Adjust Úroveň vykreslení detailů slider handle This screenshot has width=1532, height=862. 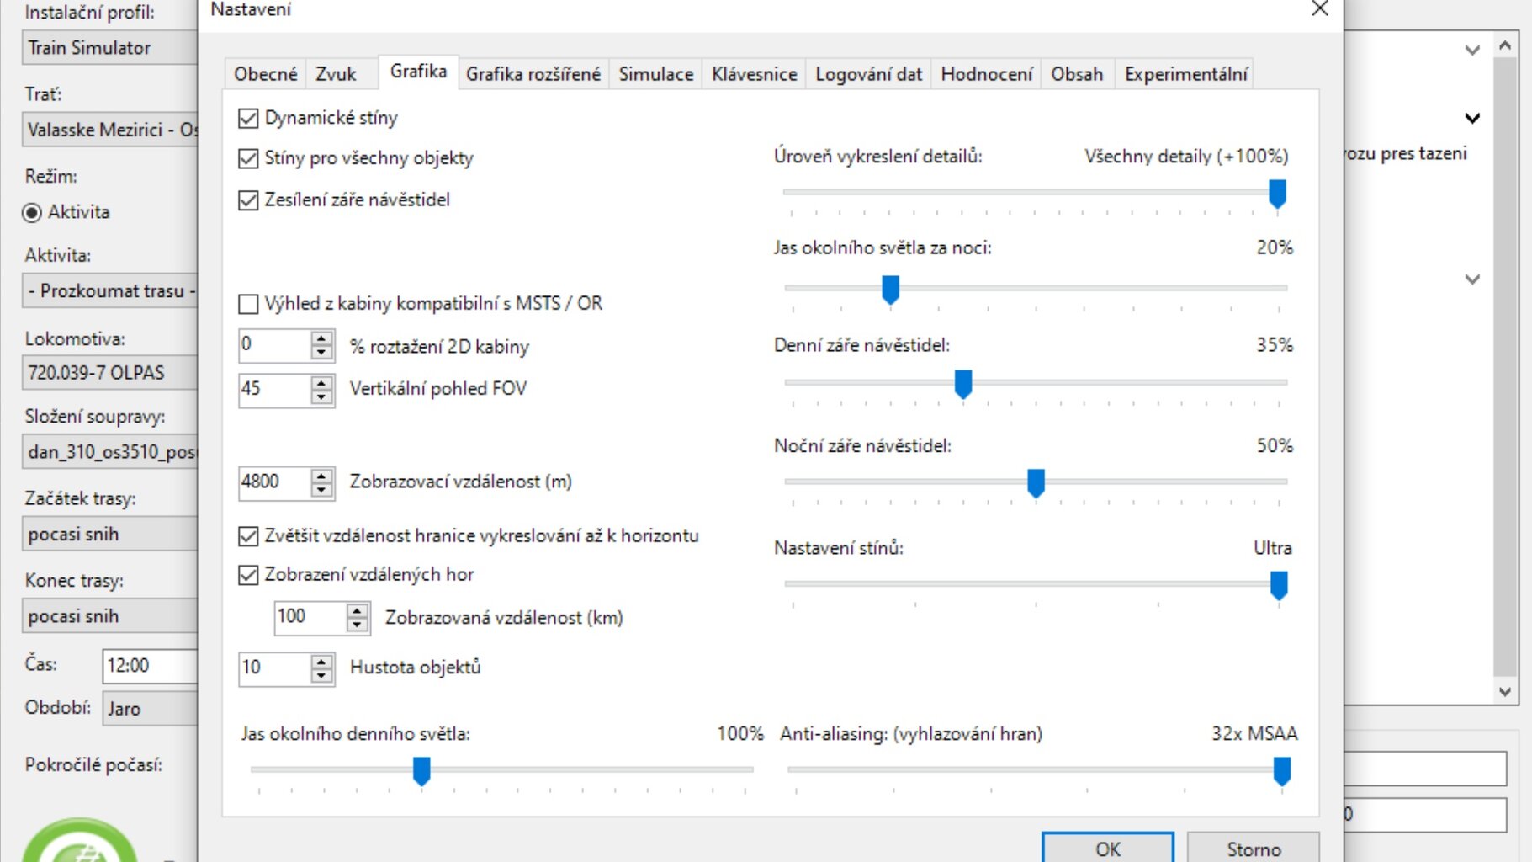[x=1277, y=194]
